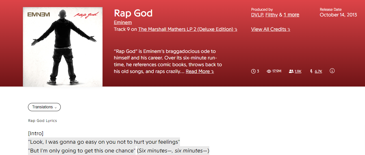Click the Rap God song title heading
This screenshot has height=155, width=365.
133,13
